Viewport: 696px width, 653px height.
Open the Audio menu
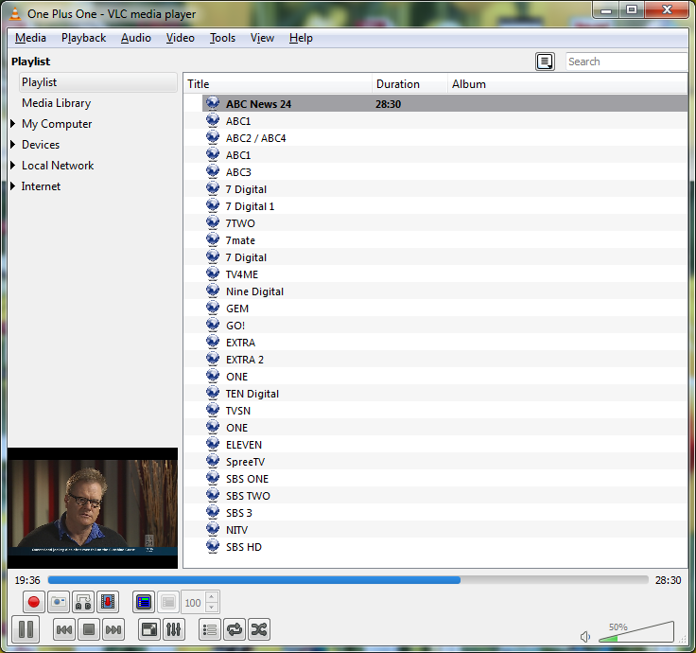point(136,38)
